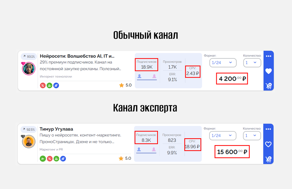Click the 5.0 star rating on the expert channel
The height and width of the screenshot is (189, 292).
click(x=125, y=158)
